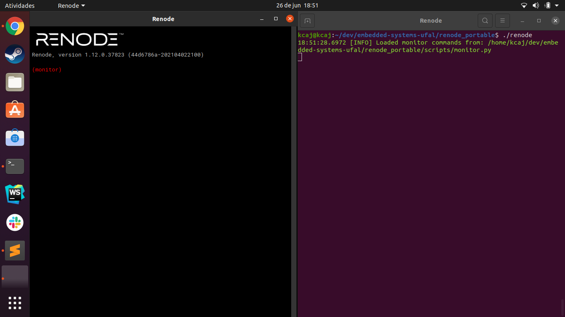Viewport: 565px width, 317px height.
Task: Click the terminal scrollbar thumb
Action: tap(563, 308)
